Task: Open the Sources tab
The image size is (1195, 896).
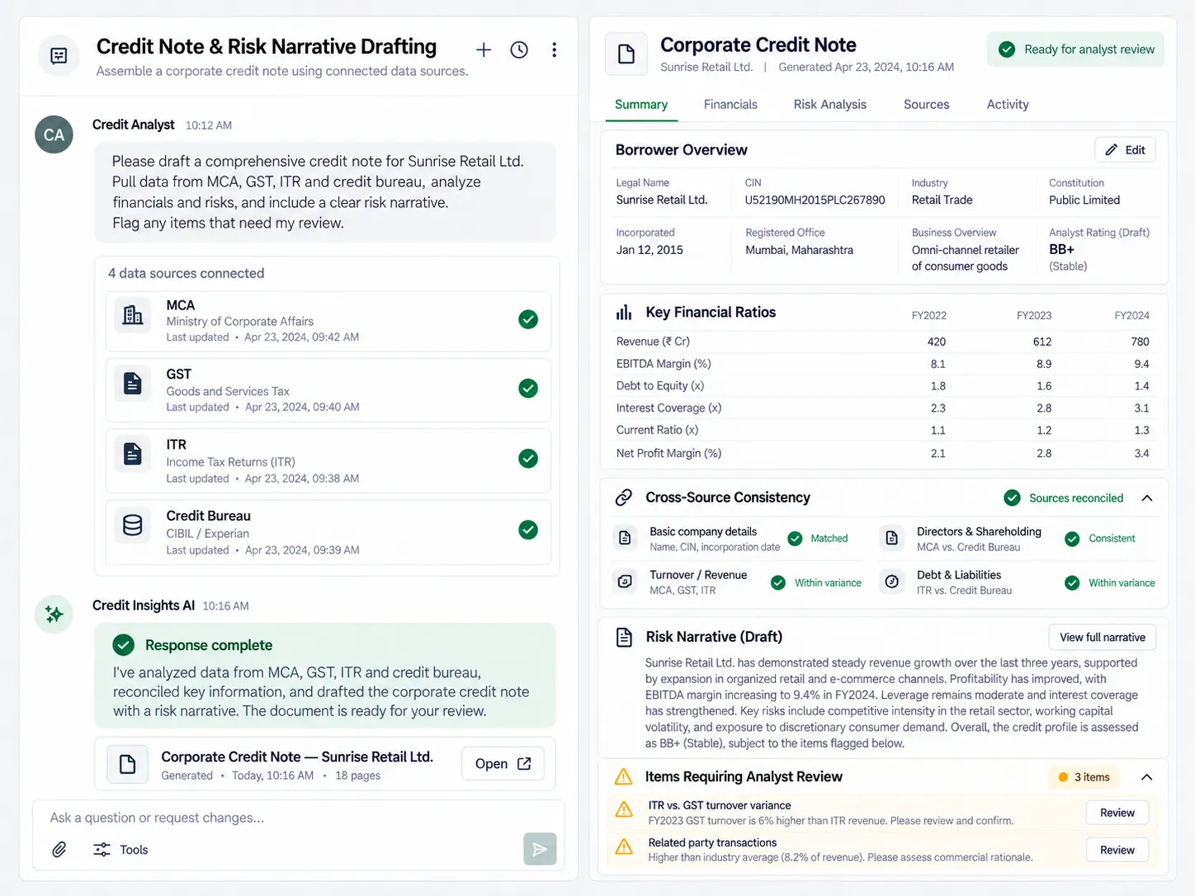Action: pos(926,105)
